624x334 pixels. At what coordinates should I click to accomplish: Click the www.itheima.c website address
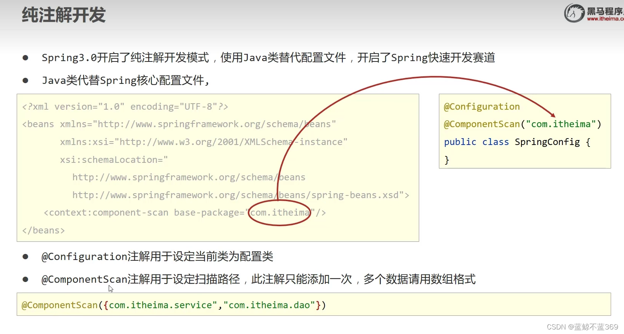pyautogui.click(x=605, y=19)
